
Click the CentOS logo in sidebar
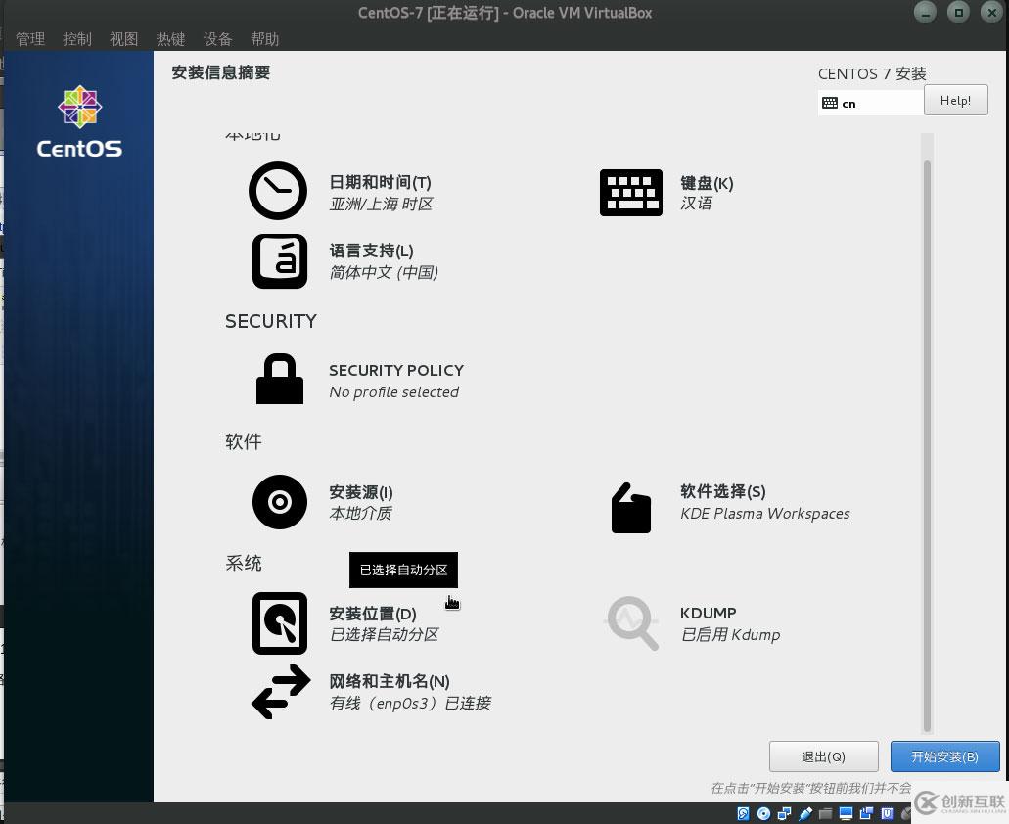pos(79,121)
